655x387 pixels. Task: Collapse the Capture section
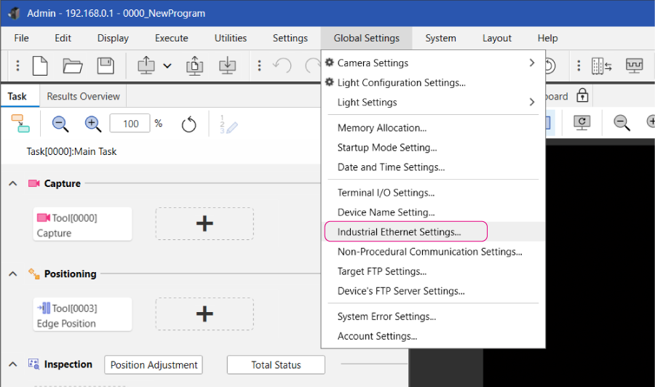click(x=13, y=184)
